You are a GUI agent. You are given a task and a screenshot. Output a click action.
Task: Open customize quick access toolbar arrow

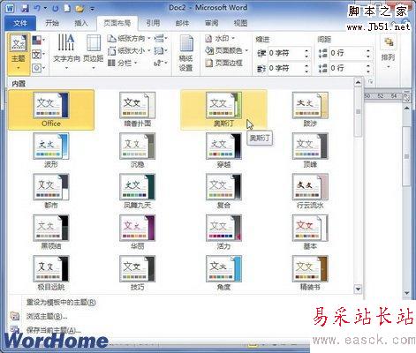click(92, 9)
